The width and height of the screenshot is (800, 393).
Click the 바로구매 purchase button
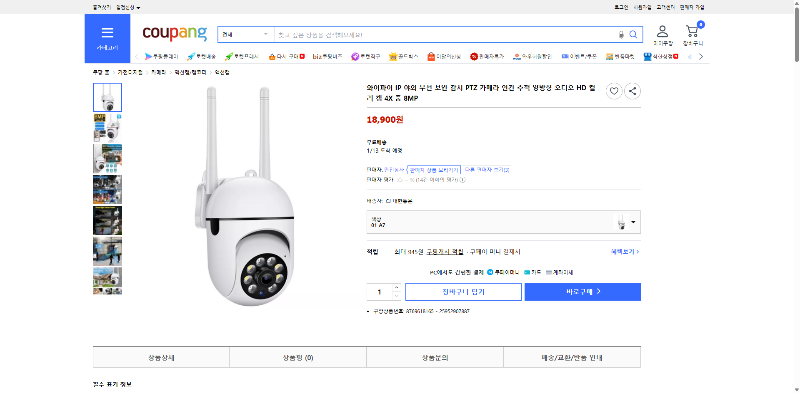582,292
